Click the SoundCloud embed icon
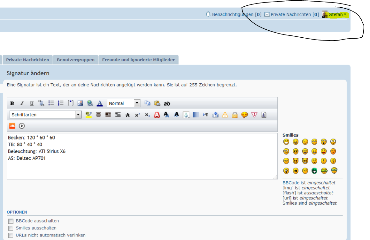 pos(12,126)
